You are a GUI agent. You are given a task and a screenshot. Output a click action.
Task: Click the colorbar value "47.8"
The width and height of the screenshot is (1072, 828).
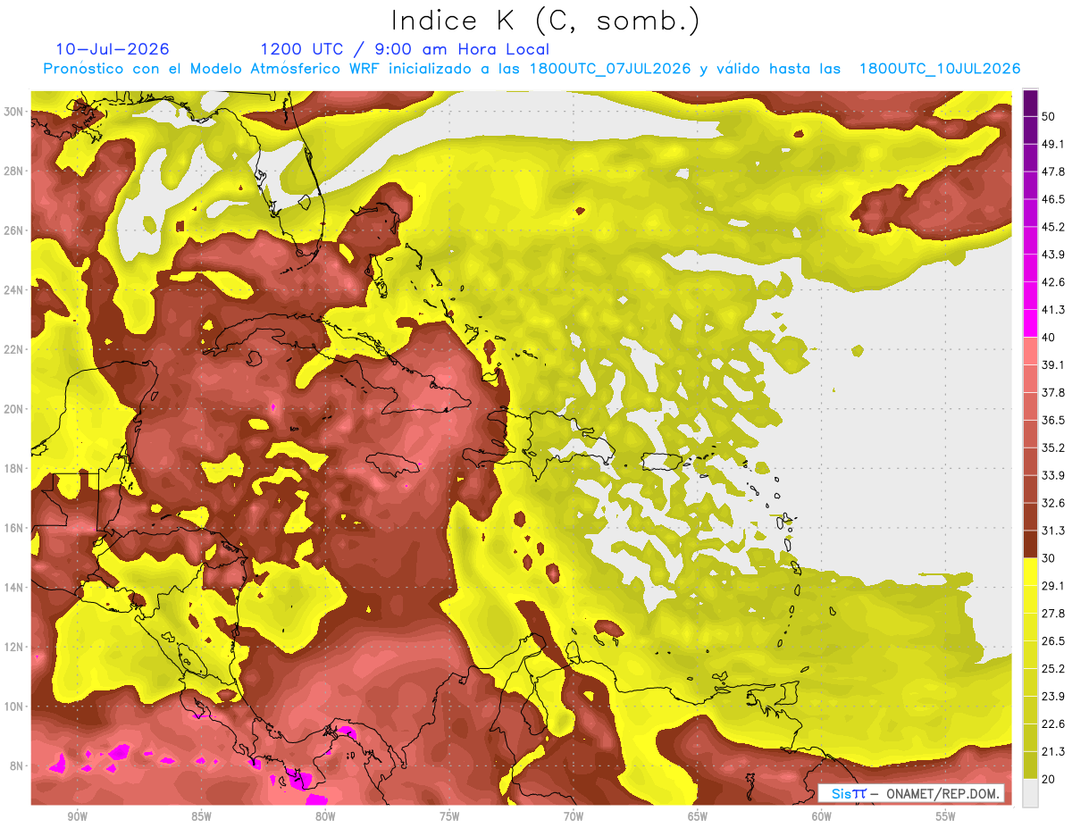[x=1053, y=171]
